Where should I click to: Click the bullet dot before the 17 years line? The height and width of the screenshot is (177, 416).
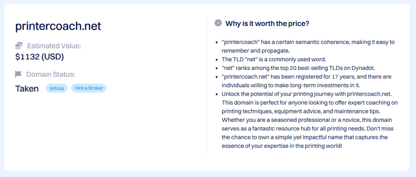pos(217,77)
